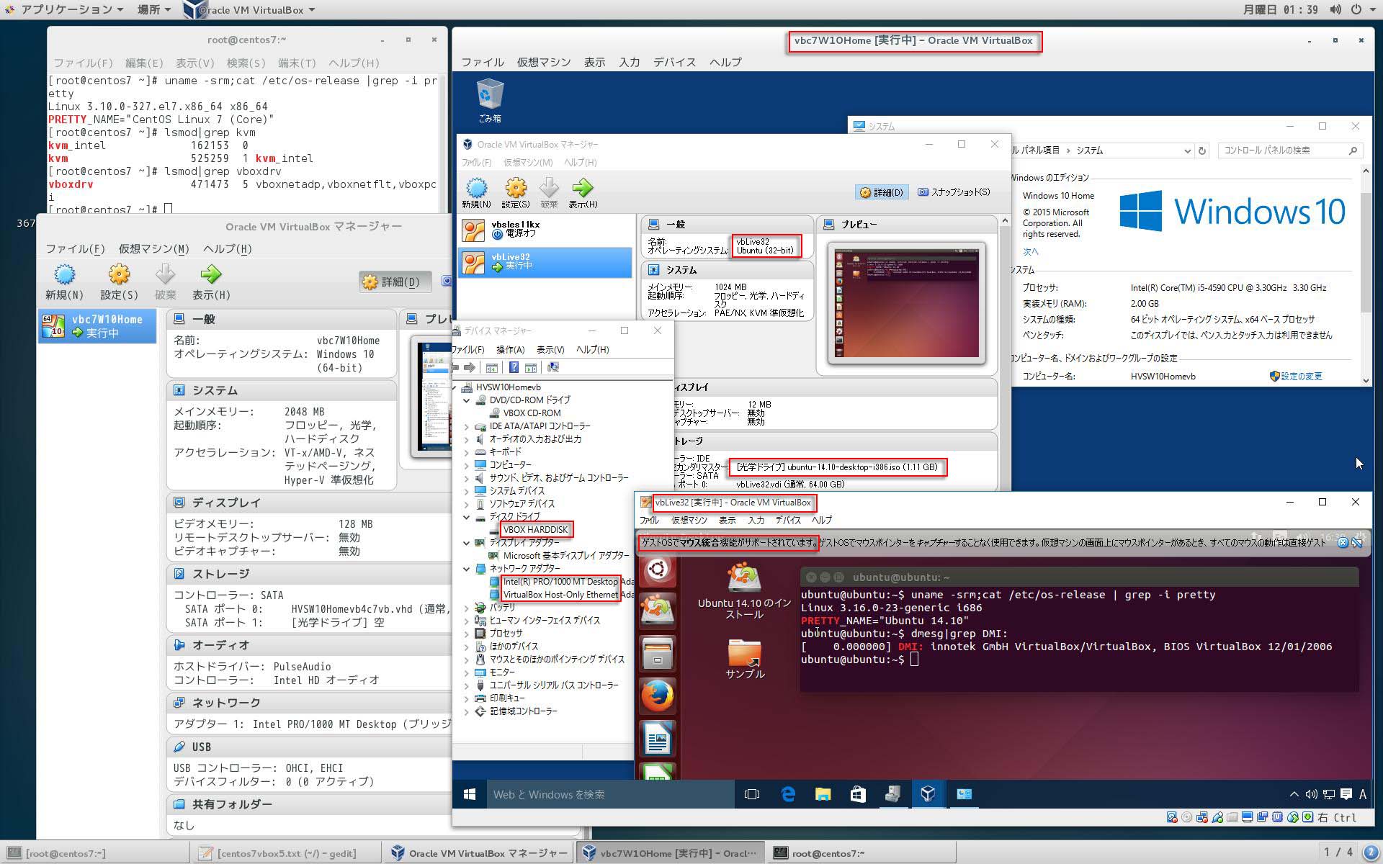Viewport: 1383px width, 864px height.
Task: Switch to gedit centos7vbox5.txt taskbar button
Action: coord(287,853)
